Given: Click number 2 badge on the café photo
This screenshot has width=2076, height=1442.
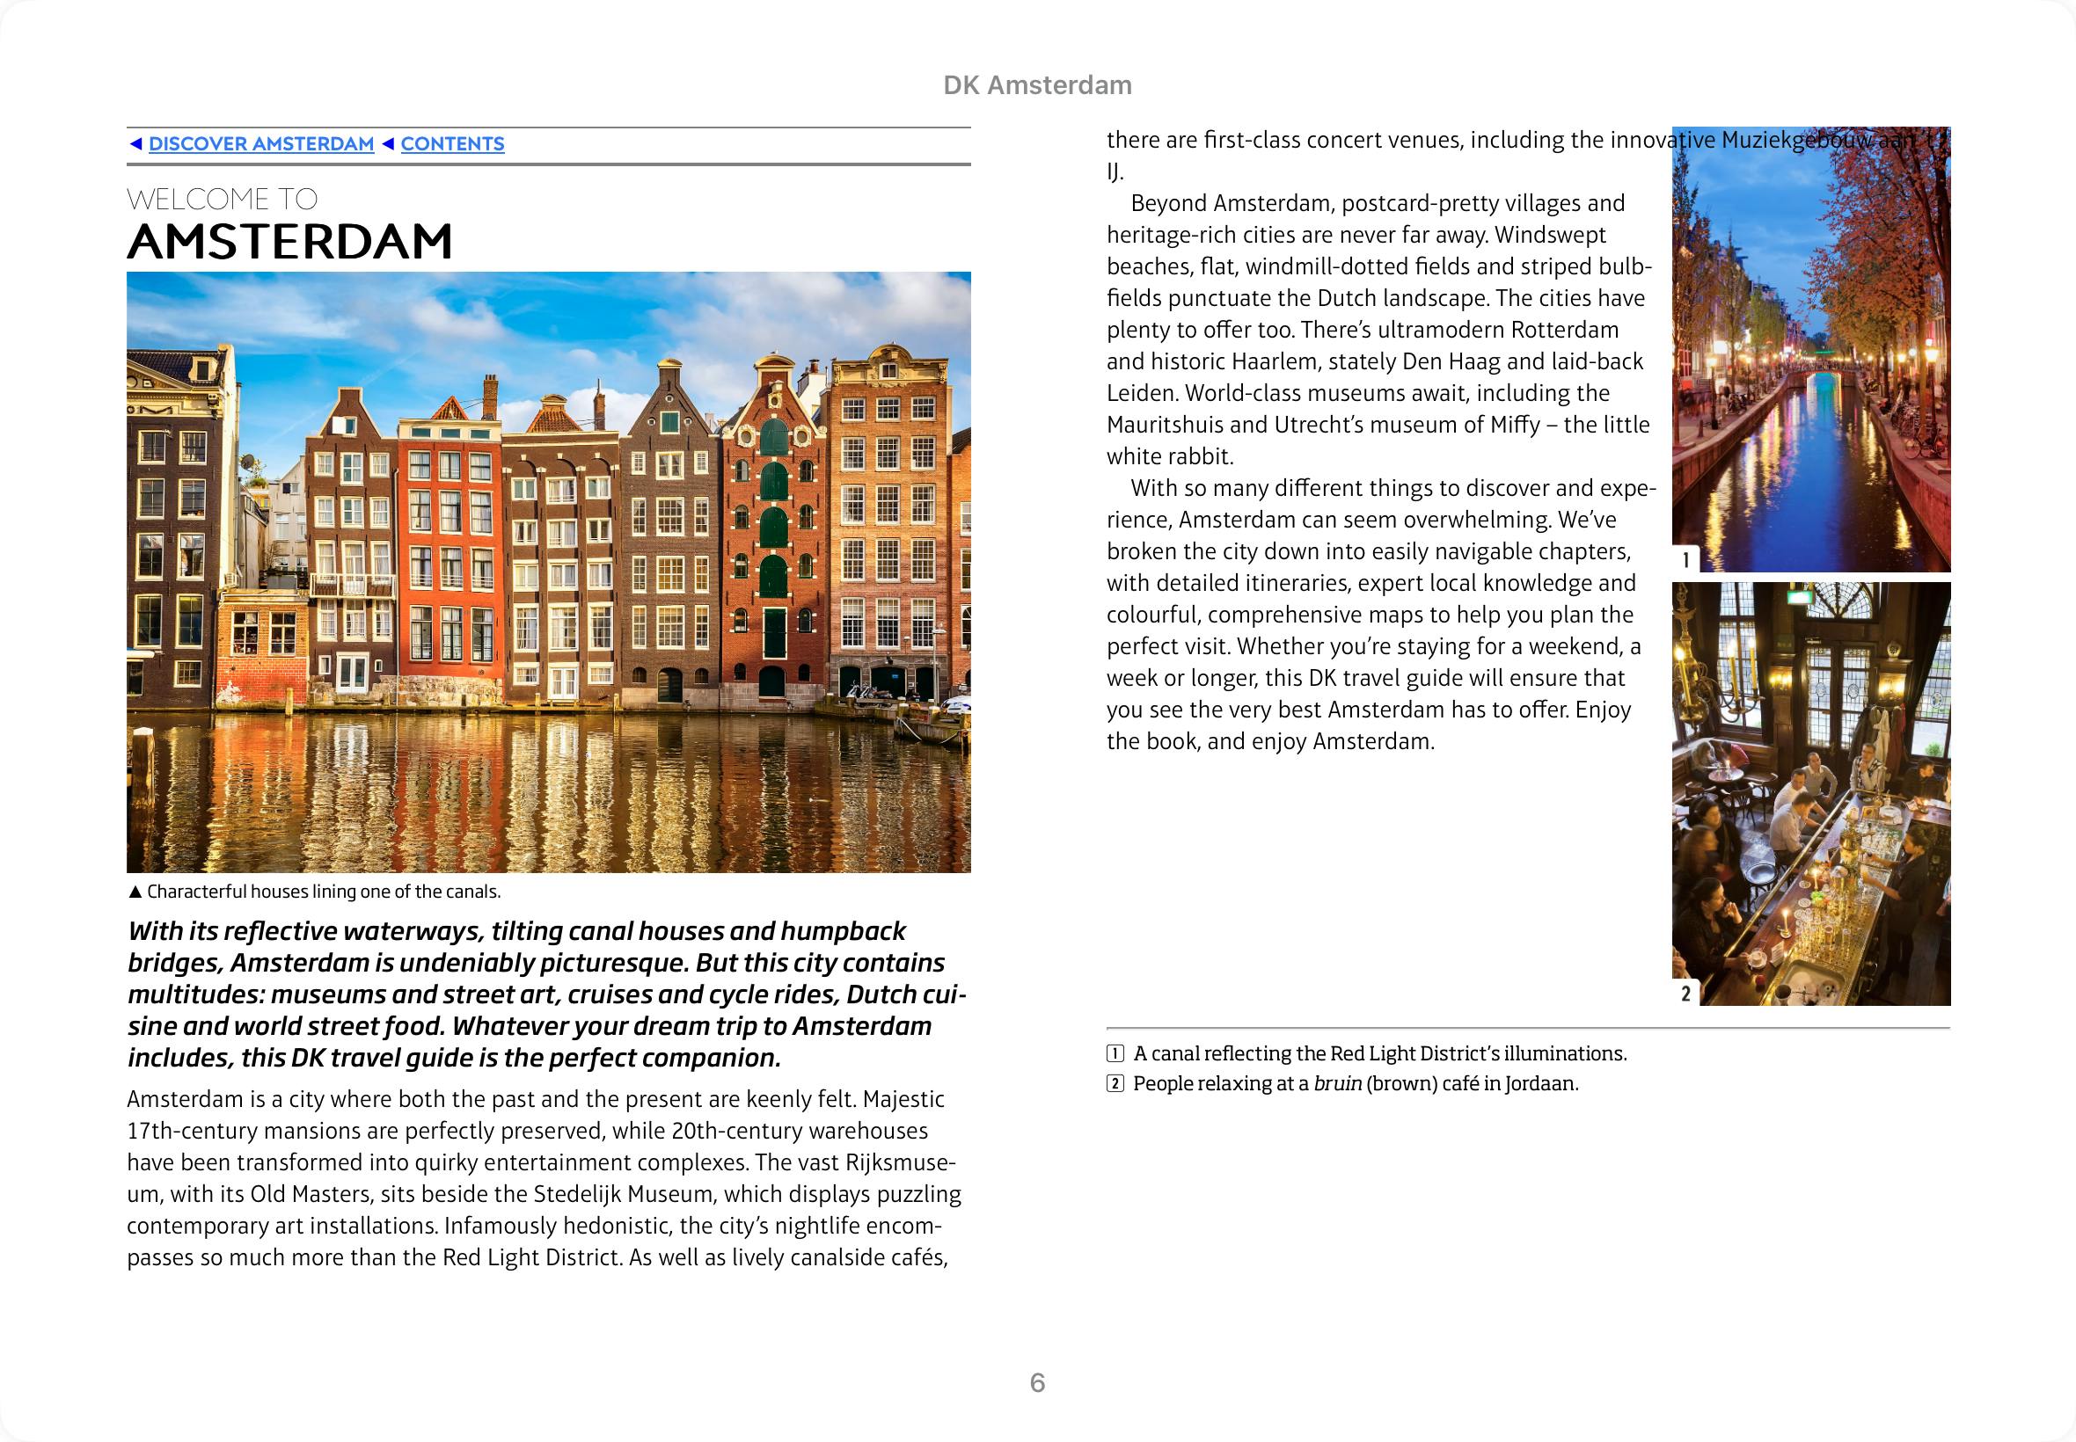Looking at the screenshot, I should [1685, 994].
